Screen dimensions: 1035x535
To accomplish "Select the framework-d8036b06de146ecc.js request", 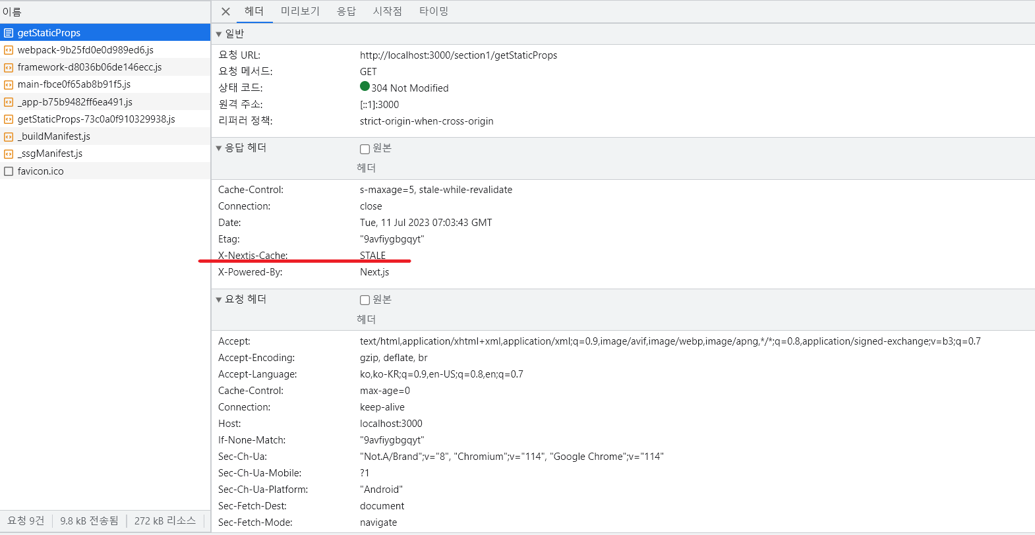I will point(105,67).
